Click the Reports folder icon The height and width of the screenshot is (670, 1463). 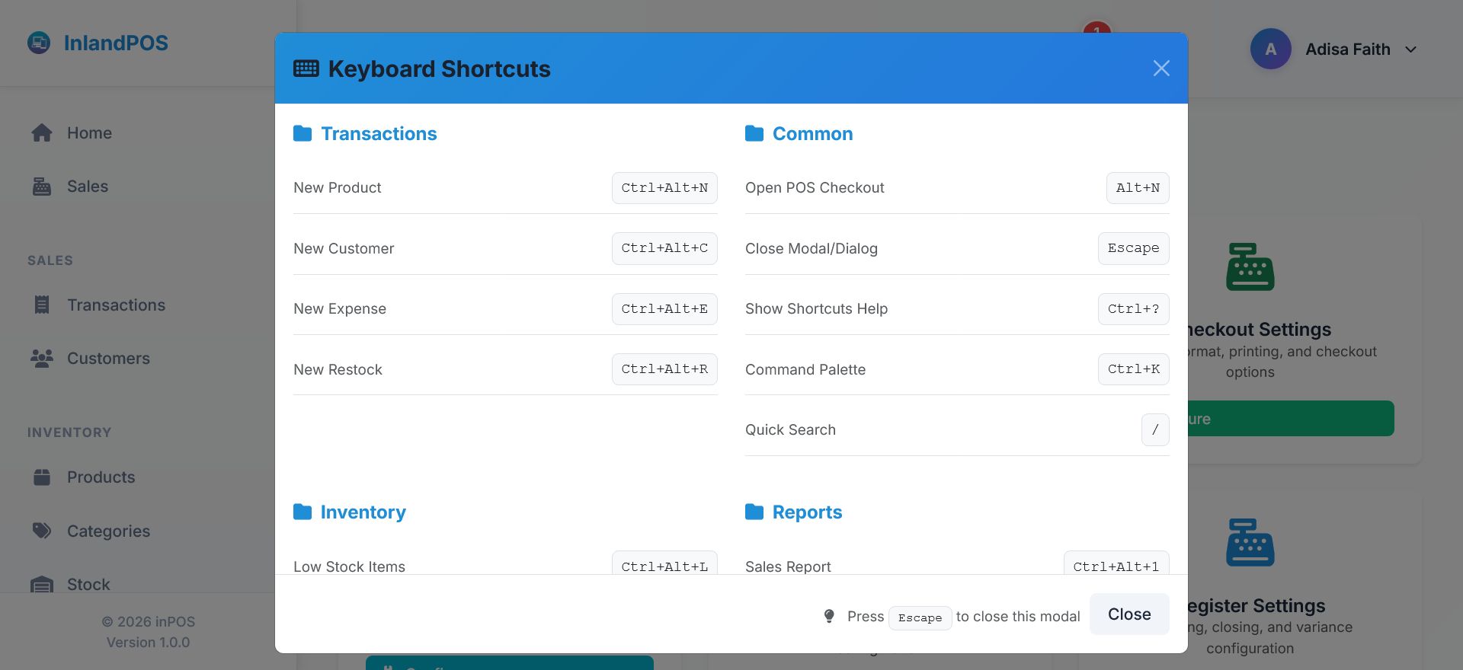754,512
